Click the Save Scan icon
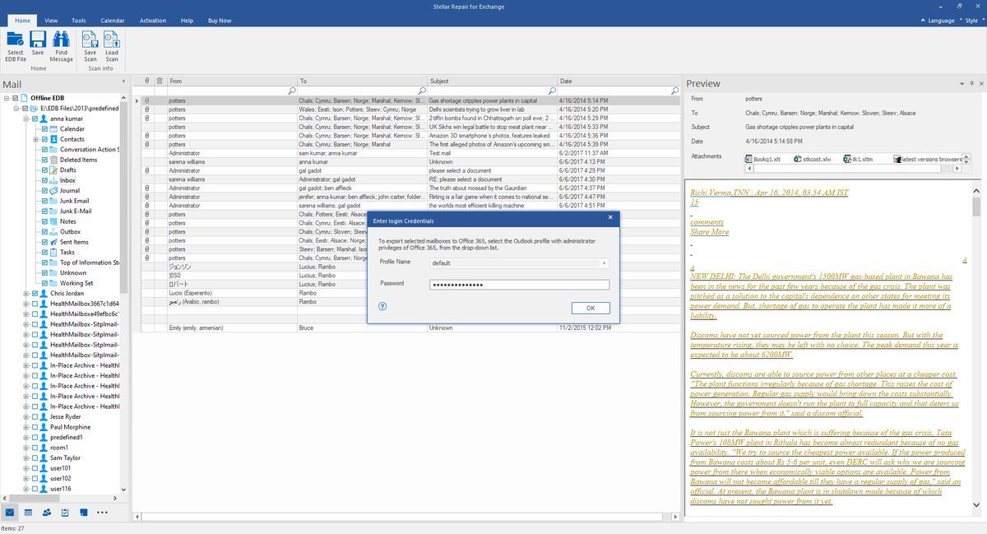Image resolution: width=987 pixels, height=534 pixels. [x=90, y=45]
